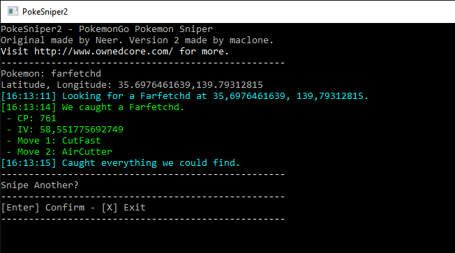Click the 16:13:15 timestamp
The width and height of the screenshot is (455, 253).
pyautogui.click(x=29, y=163)
